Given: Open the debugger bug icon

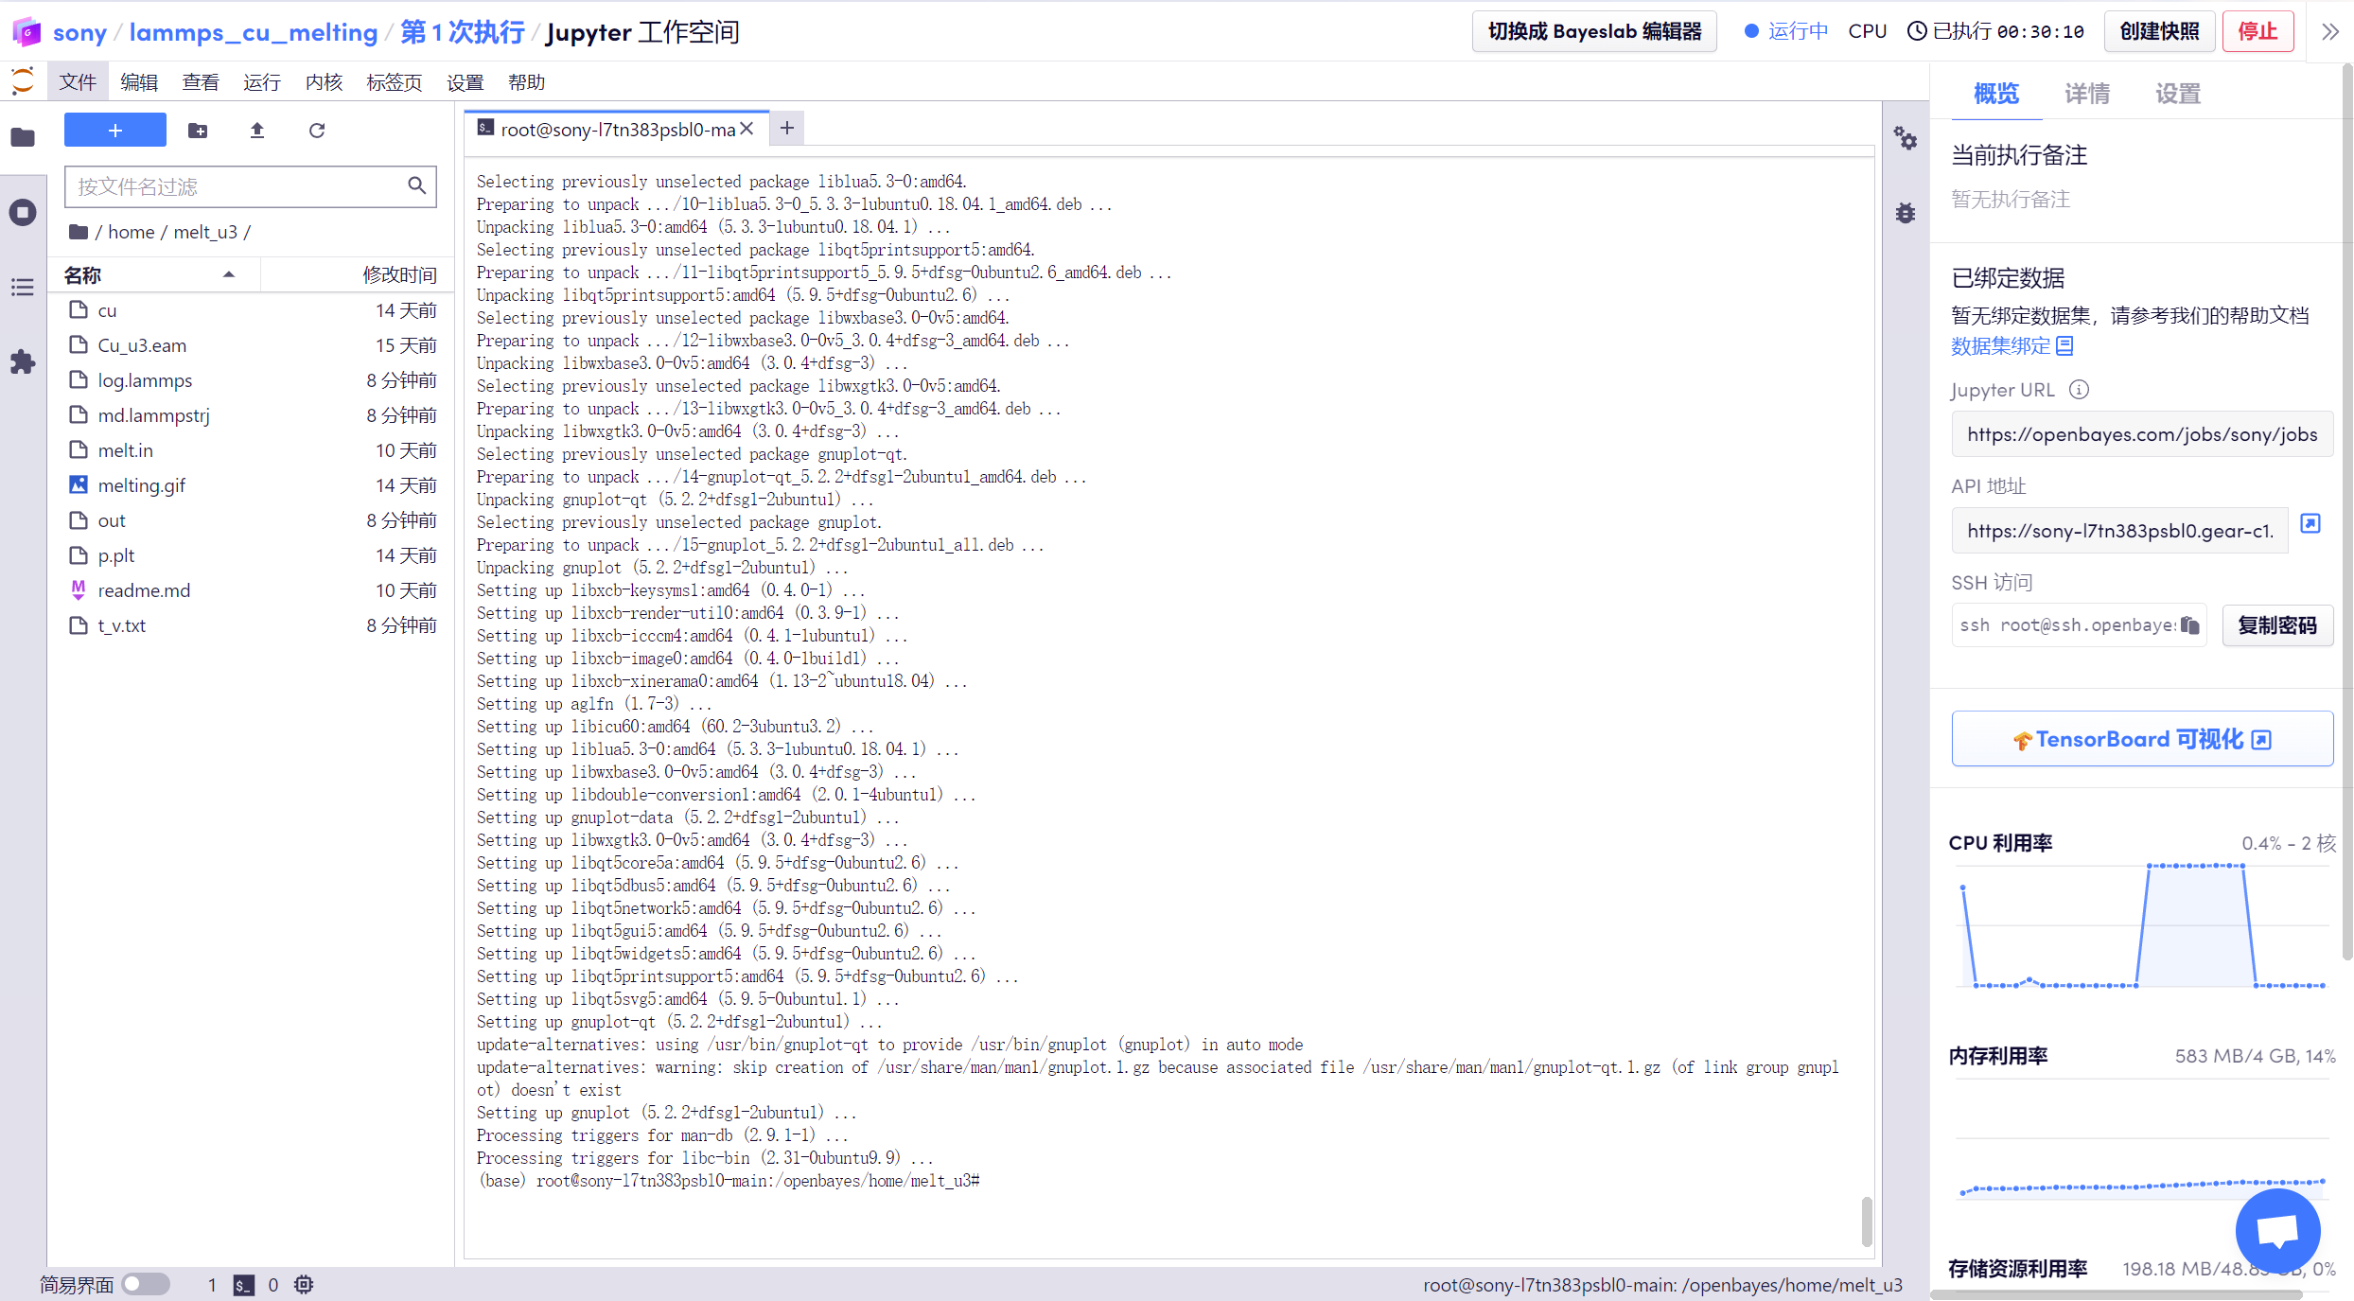Looking at the screenshot, I should point(1906,213).
